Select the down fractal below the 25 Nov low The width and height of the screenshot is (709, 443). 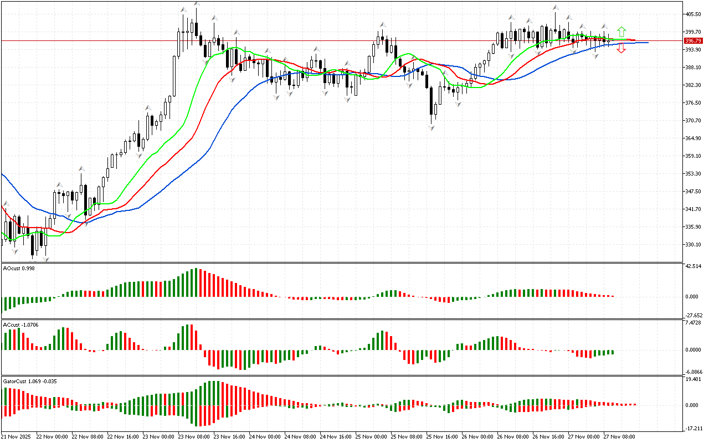coord(431,128)
